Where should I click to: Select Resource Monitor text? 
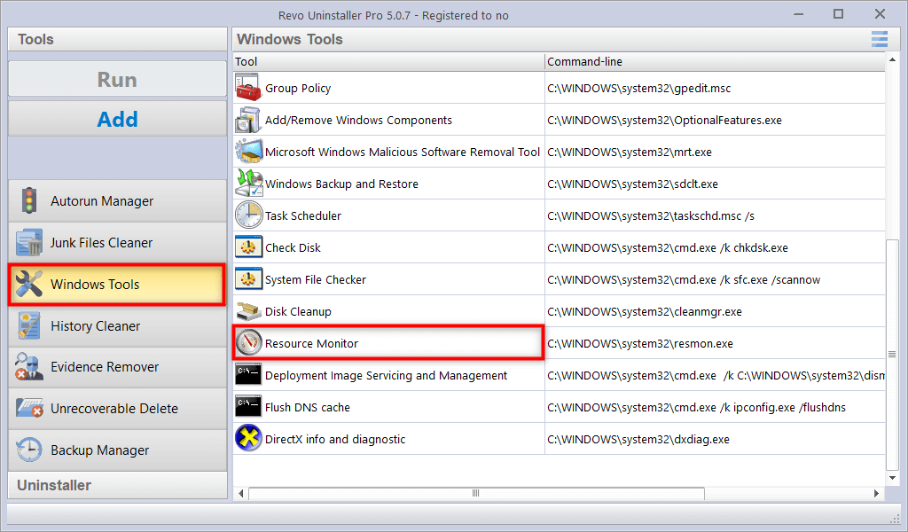point(311,343)
